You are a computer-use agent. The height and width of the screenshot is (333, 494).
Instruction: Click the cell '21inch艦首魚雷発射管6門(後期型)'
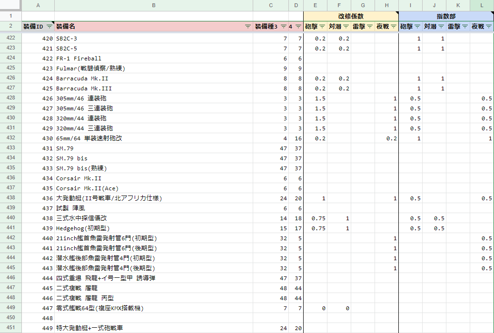[x=154, y=248]
